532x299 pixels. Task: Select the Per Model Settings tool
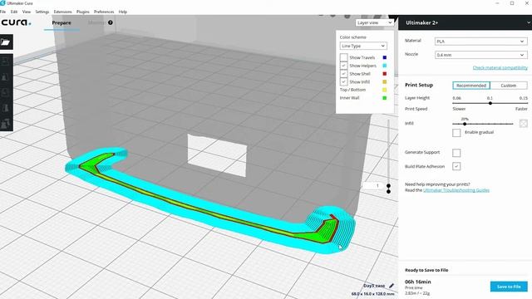[6, 124]
